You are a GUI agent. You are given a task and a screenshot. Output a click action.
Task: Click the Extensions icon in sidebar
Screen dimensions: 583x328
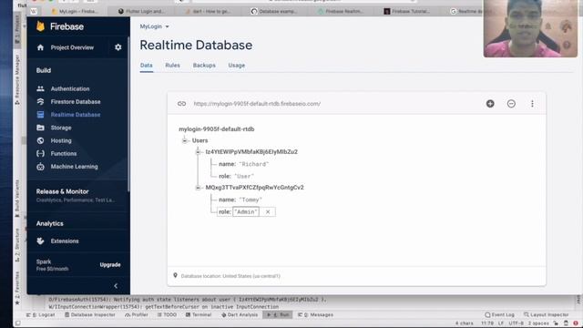pyautogui.click(x=40, y=241)
